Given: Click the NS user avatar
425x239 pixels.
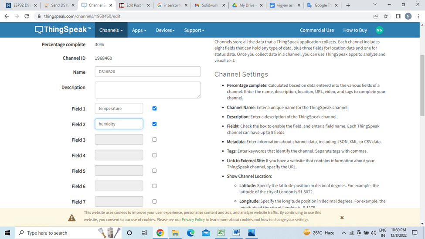Looking at the screenshot, I should pyautogui.click(x=379, y=30).
